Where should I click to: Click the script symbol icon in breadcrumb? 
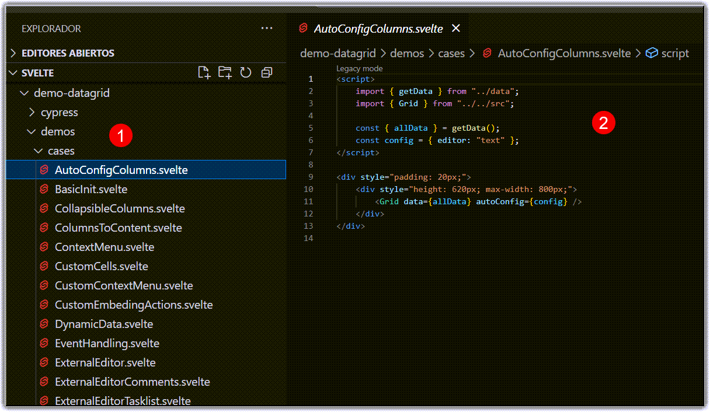coord(652,53)
